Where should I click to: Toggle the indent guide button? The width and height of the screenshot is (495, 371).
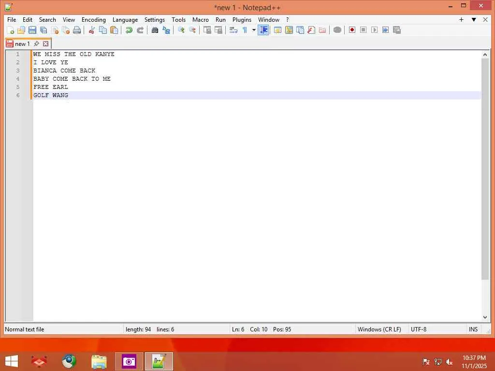coord(263,30)
